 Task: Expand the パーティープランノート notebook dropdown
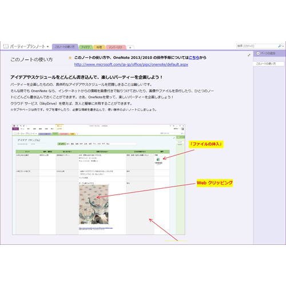pos(47,46)
